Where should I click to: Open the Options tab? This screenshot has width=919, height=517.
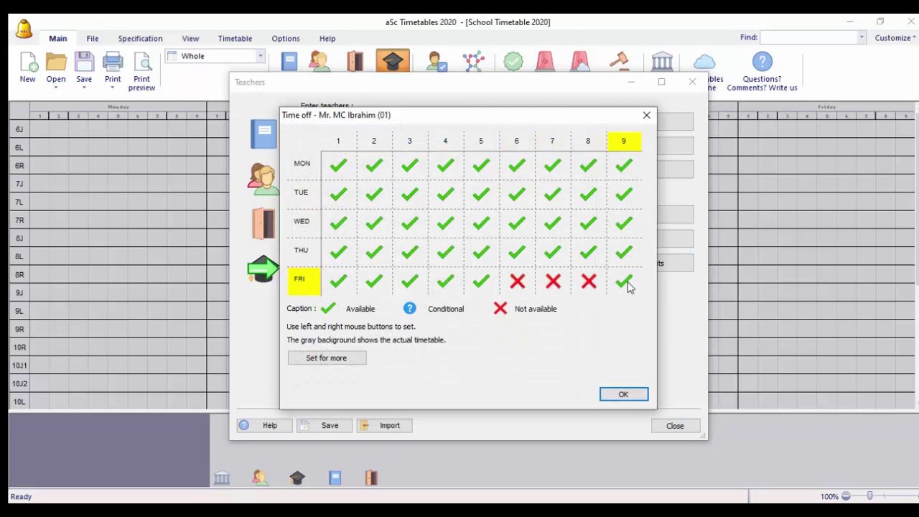coord(286,38)
